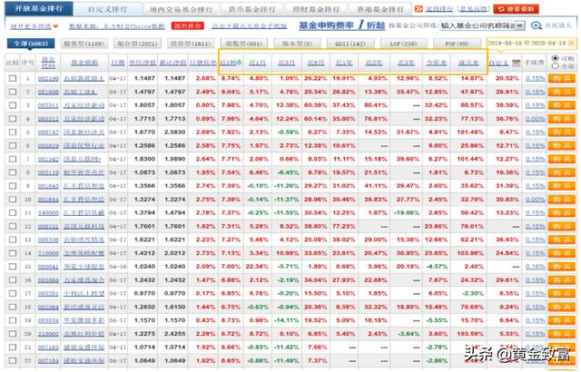This screenshot has height=372, width=581.
Task: Tick compare checkbox for row 6
Action: 13,145
